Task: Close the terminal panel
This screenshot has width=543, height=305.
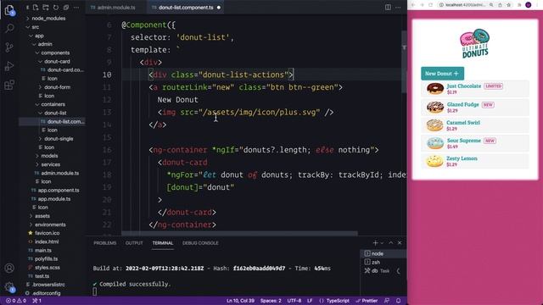Action: click(400, 243)
